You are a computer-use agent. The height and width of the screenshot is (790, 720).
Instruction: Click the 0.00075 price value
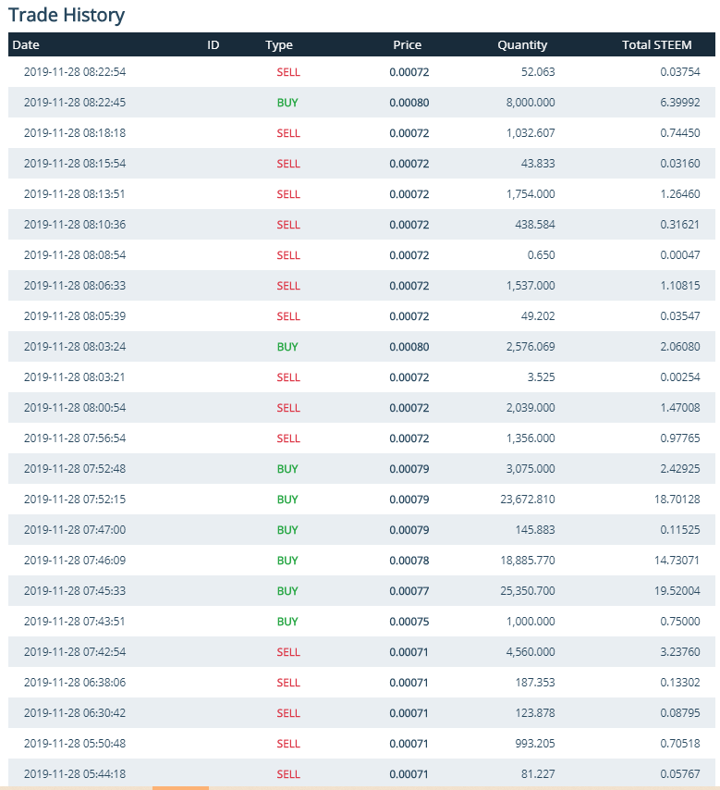(x=409, y=622)
